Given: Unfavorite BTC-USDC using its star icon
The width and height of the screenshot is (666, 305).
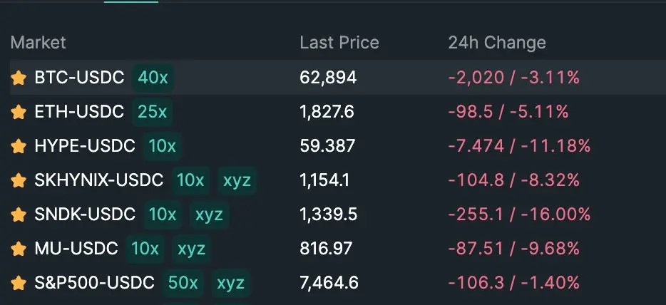Looking at the screenshot, I should pyautogui.click(x=19, y=78).
